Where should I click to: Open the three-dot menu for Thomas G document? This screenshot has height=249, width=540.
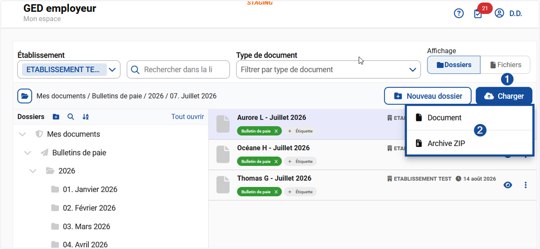[x=526, y=185]
